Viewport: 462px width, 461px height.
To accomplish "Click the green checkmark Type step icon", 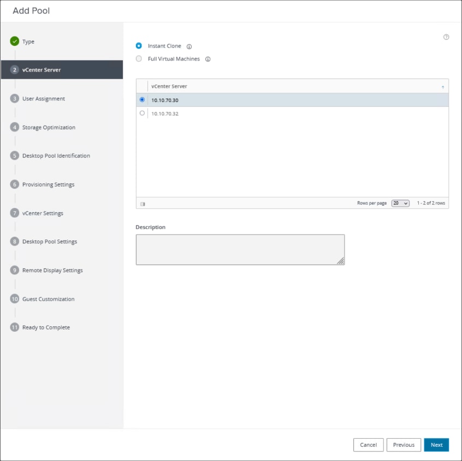I will click(x=15, y=41).
